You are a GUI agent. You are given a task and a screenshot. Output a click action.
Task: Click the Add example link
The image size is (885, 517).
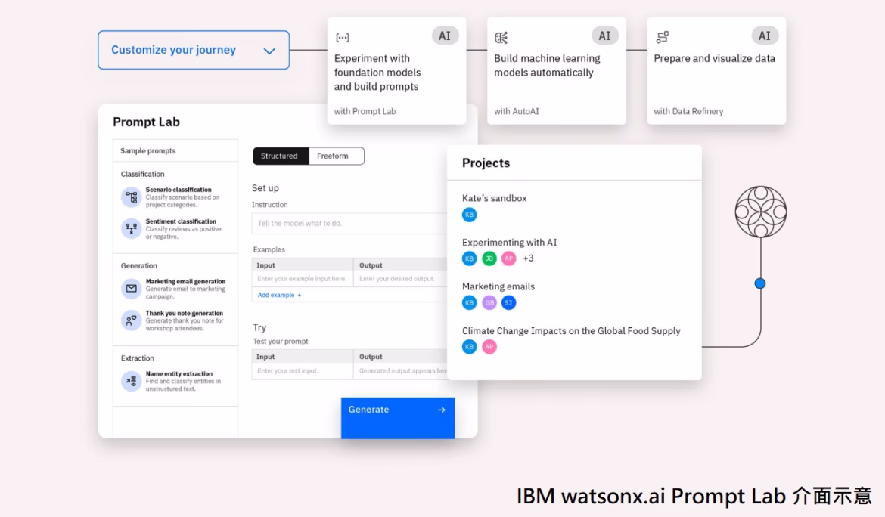(279, 295)
